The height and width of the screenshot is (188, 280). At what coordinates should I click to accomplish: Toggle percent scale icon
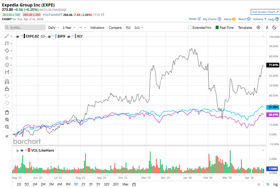[x=268, y=184]
